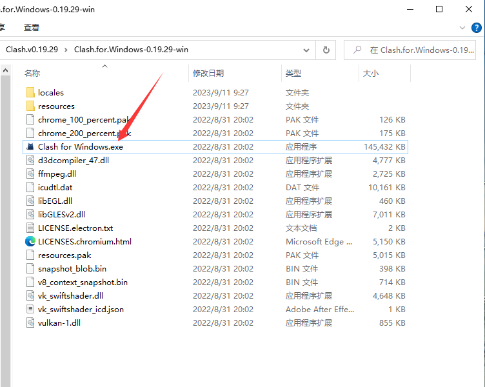Maximize the Explorer window
The image size is (485, 387).
coord(439,9)
